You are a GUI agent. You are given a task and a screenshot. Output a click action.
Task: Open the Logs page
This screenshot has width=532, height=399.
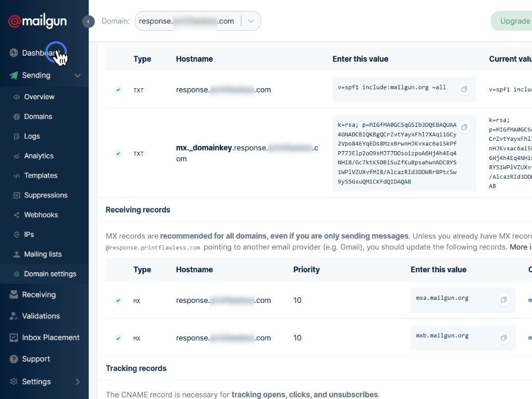pyautogui.click(x=32, y=136)
